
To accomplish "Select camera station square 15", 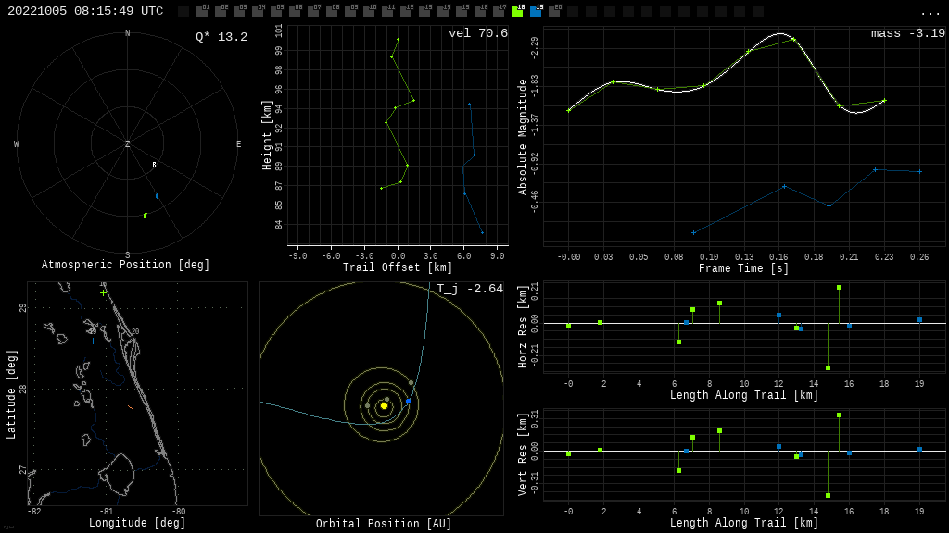I will pos(462,11).
